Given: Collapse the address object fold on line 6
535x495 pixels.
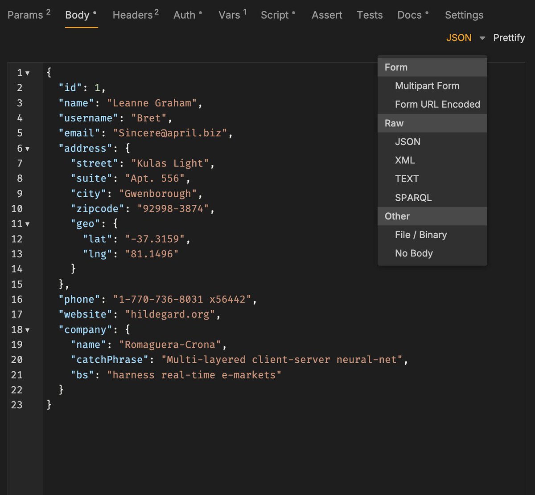Looking at the screenshot, I should 28,149.
